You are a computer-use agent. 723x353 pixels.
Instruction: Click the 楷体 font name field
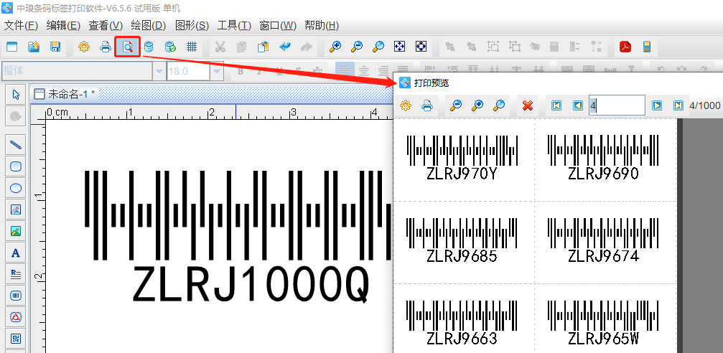tap(78, 72)
